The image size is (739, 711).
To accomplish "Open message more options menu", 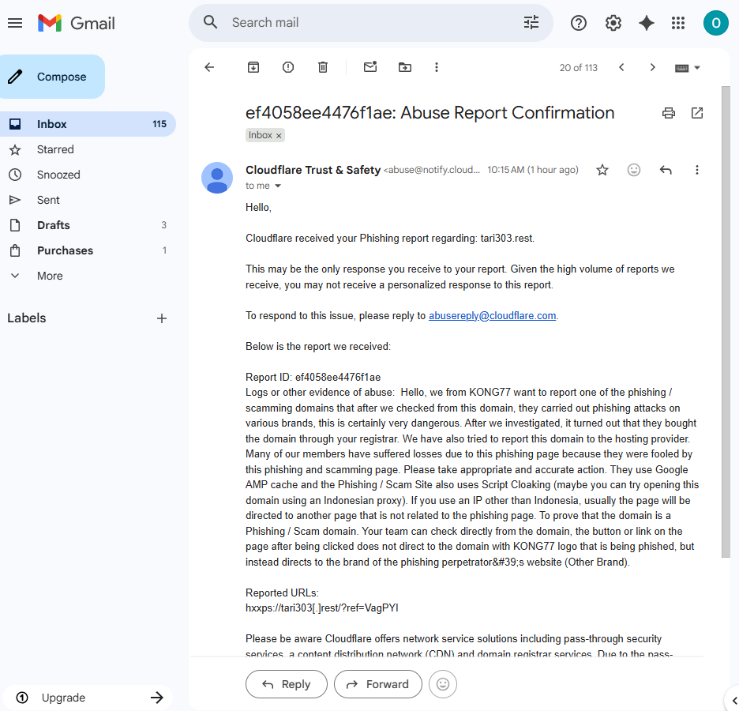I will (697, 170).
